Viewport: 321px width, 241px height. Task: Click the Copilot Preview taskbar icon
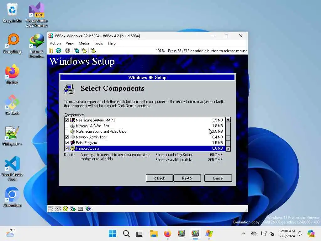coord(311,233)
